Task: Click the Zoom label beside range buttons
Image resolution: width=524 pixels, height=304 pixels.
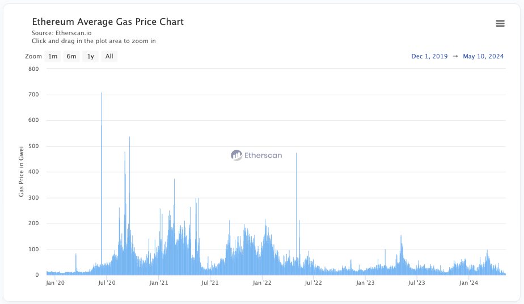Action: pos(33,56)
